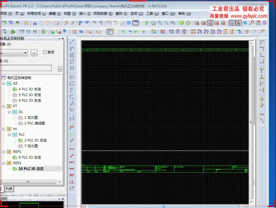Select the line drawing tool

(72, 42)
